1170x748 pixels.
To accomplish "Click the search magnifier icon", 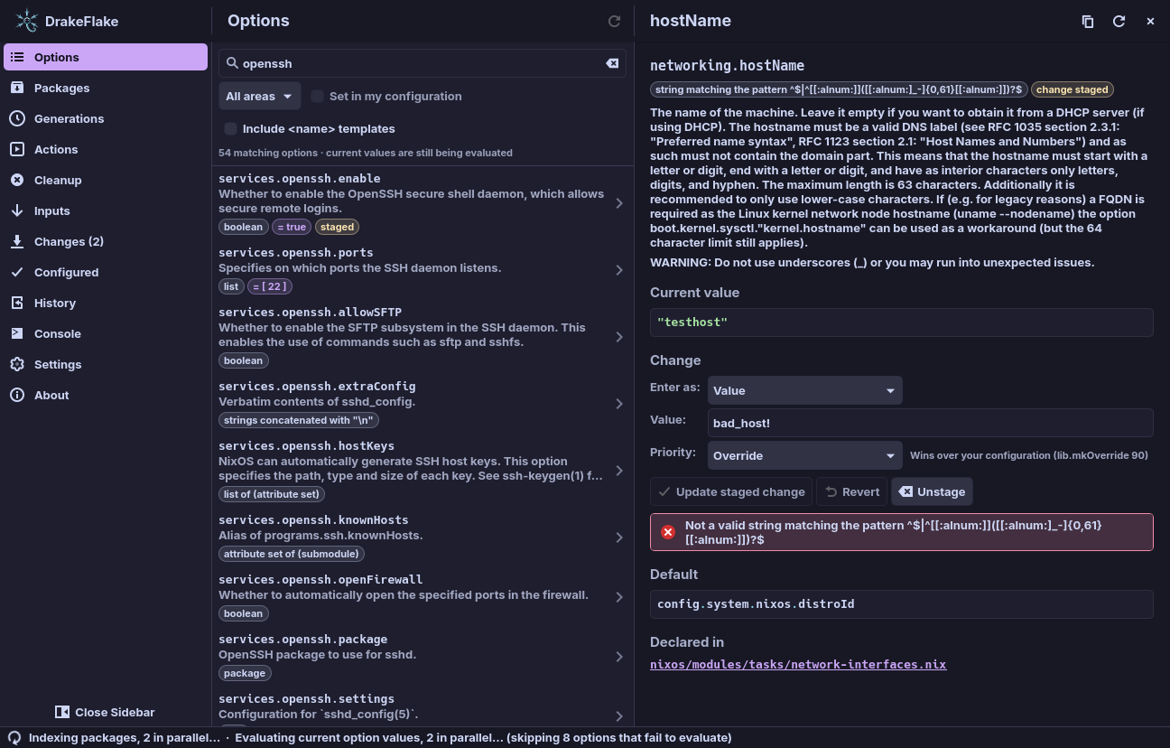I will (232, 63).
